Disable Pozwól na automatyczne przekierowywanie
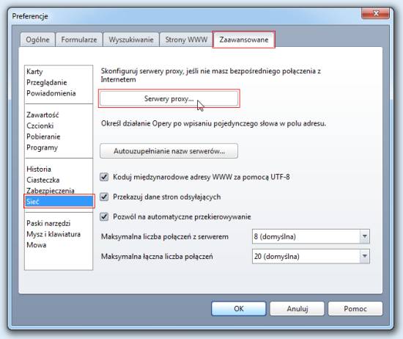Viewport: 403px width, 339px height. pos(104,216)
